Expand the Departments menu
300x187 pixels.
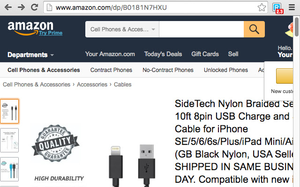[x=30, y=55]
